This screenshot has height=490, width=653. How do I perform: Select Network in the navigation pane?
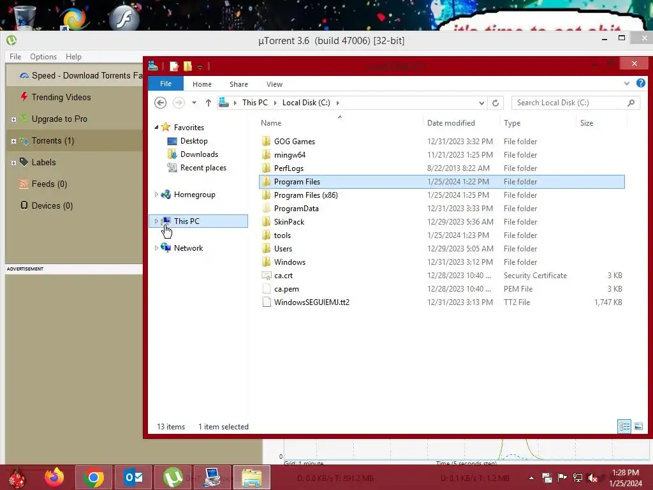(188, 248)
